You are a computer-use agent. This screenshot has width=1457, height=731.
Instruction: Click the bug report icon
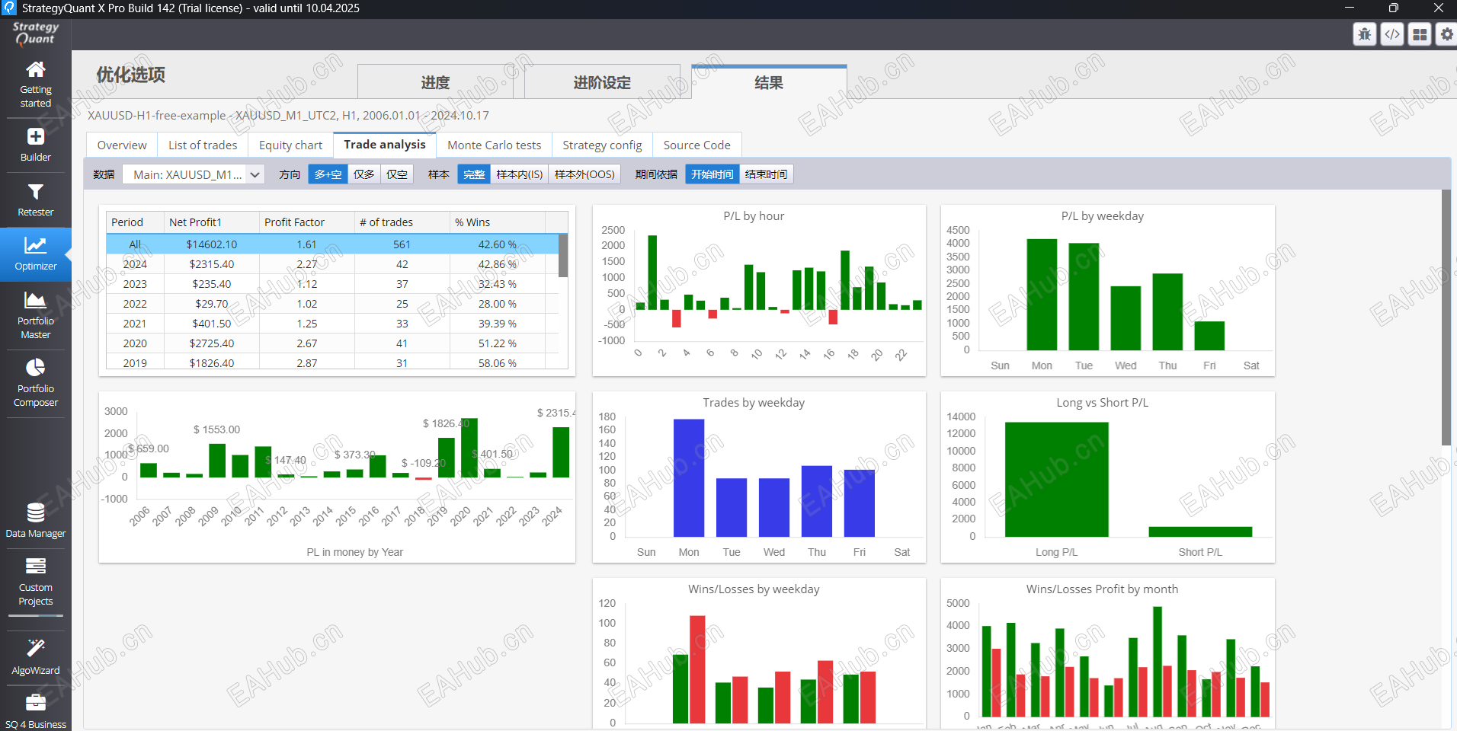[1365, 34]
